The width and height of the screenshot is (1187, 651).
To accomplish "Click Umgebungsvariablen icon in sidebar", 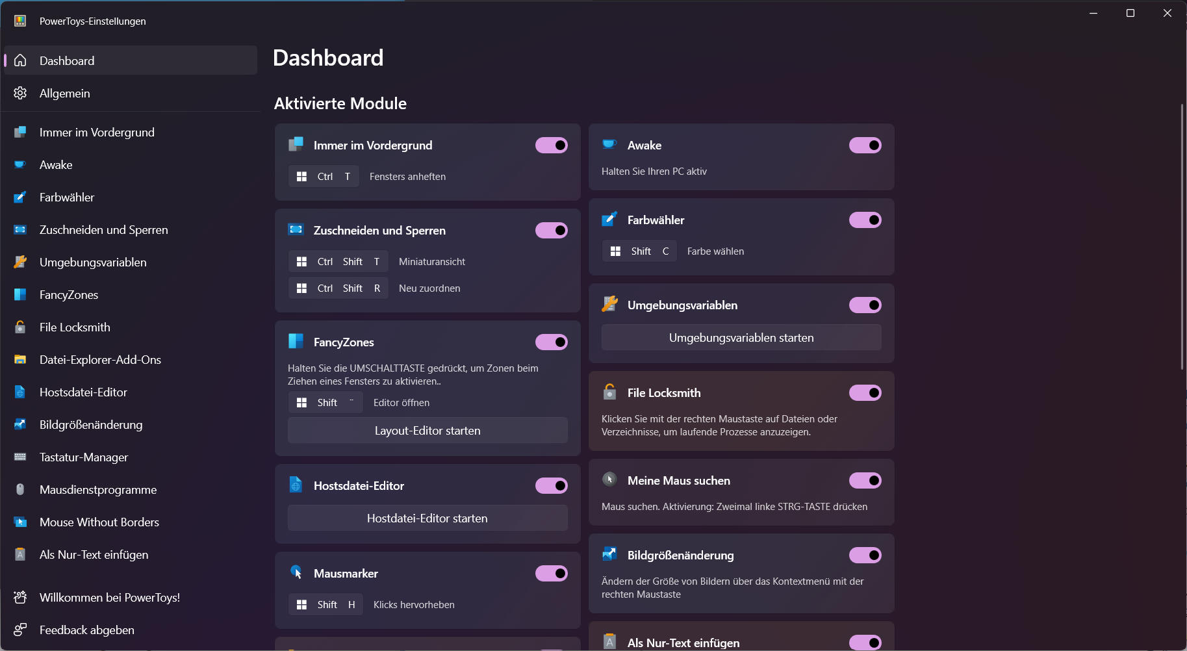I will [20, 262].
